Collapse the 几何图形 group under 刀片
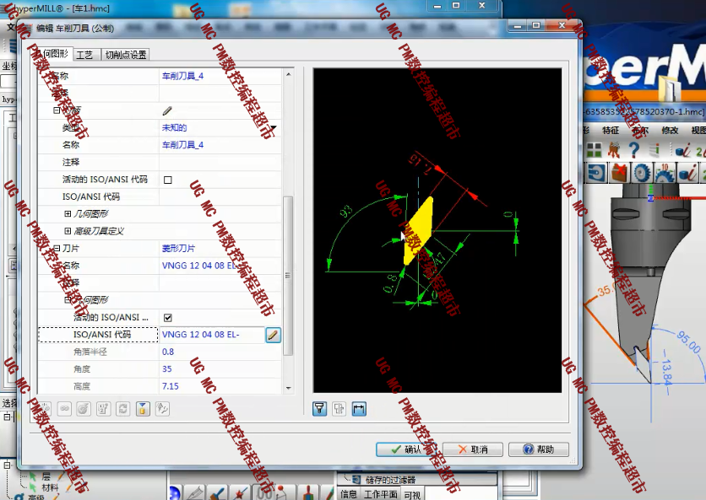Image resolution: width=706 pixels, height=500 pixels. [68, 300]
